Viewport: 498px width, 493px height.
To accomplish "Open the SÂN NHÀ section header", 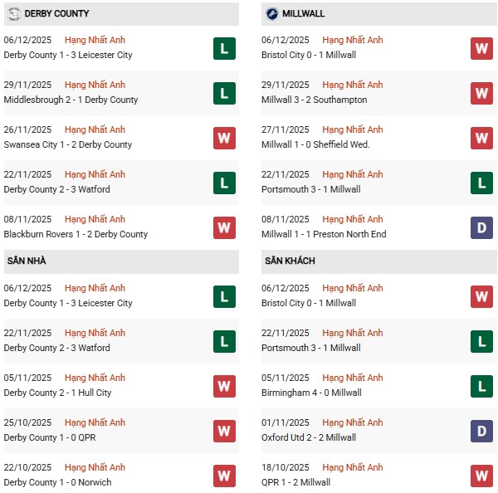I will point(26,261).
